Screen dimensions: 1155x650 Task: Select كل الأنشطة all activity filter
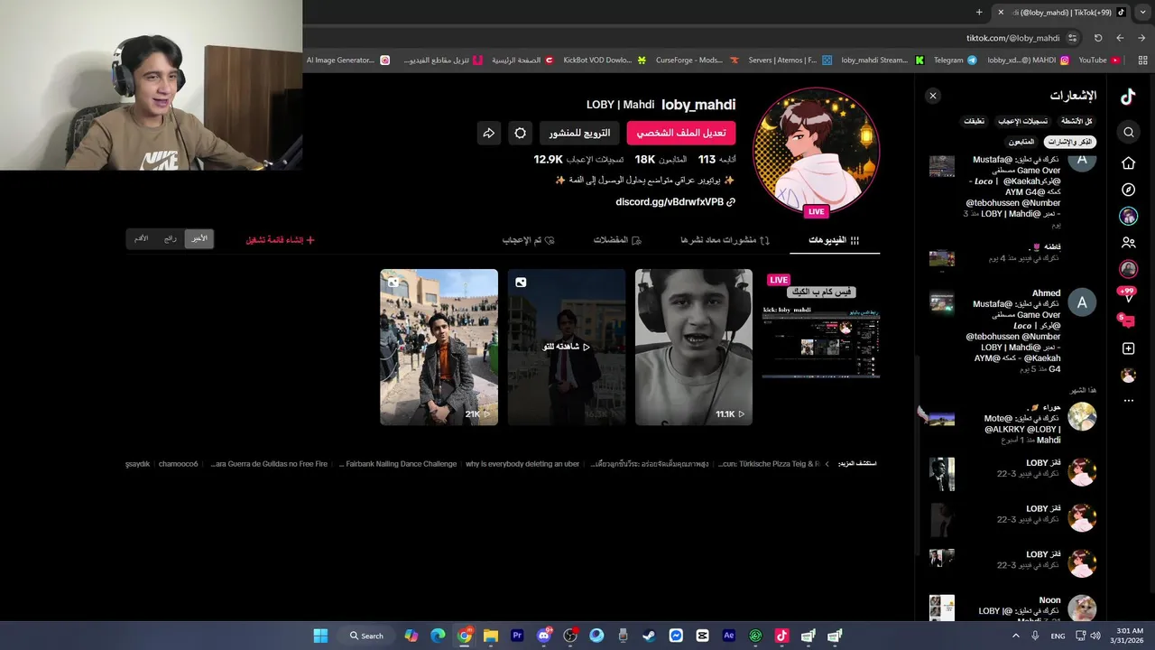tap(1076, 121)
